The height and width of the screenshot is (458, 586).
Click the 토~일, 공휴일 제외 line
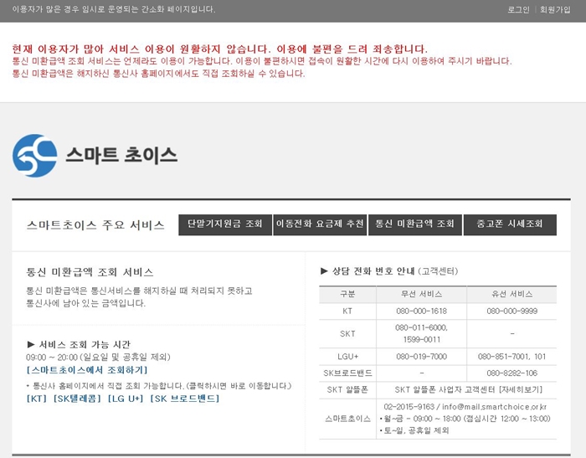416,430
